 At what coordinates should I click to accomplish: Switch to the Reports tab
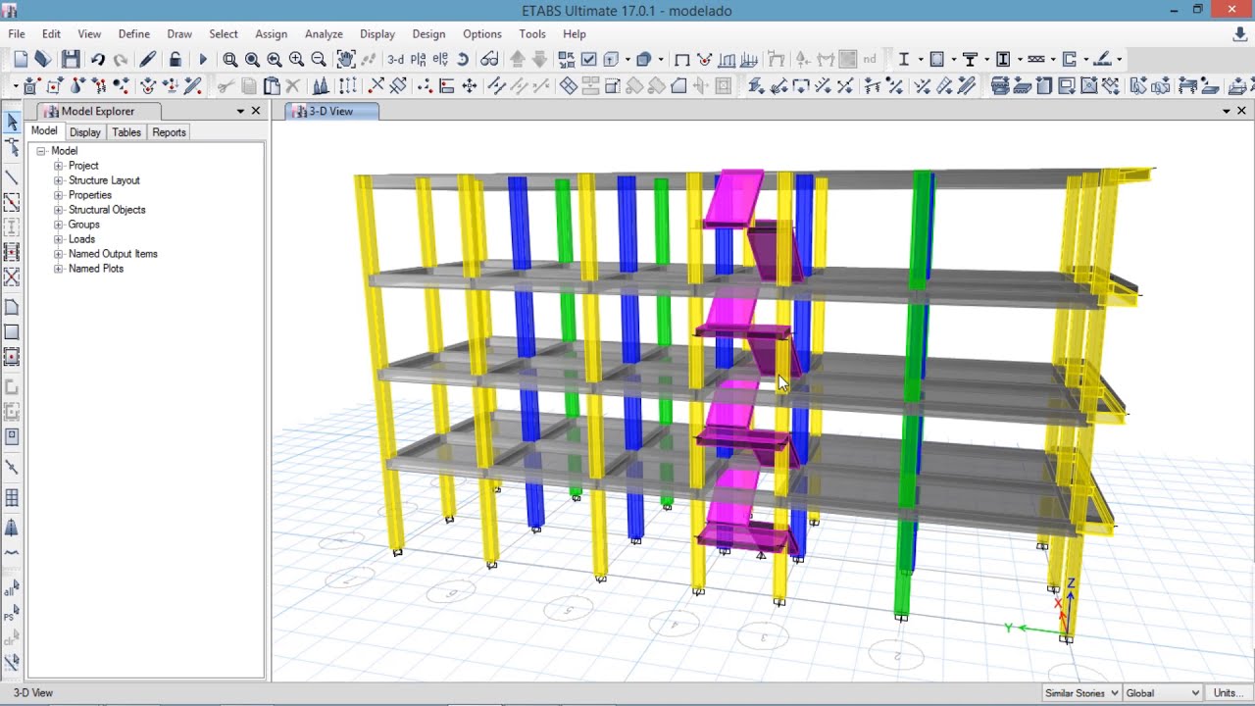tap(169, 132)
